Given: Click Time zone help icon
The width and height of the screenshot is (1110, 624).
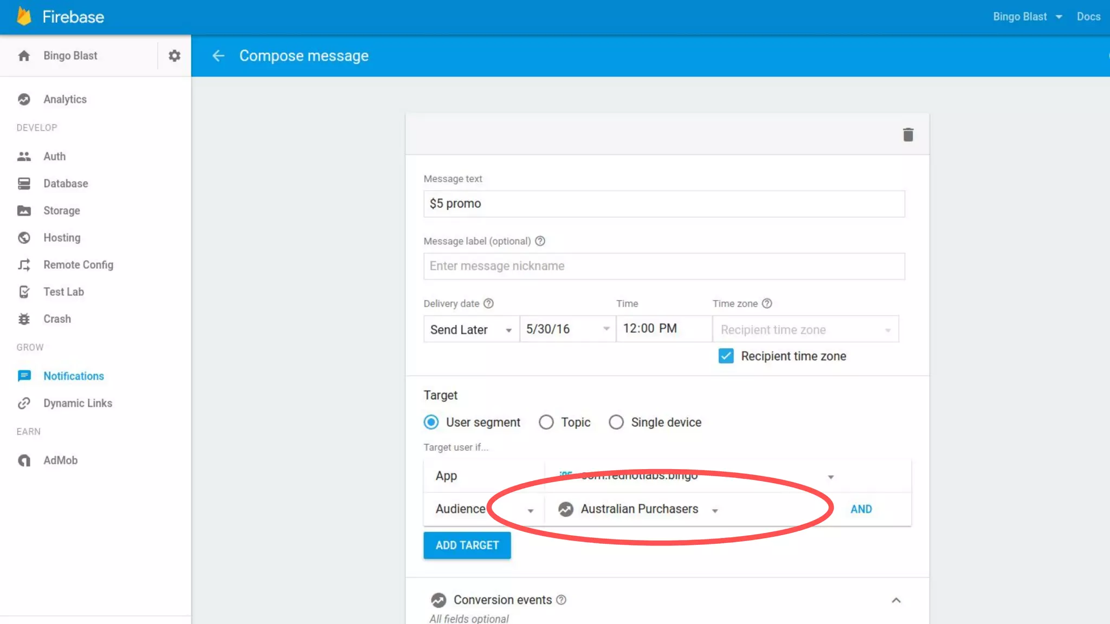Looking at the screenshot, I should coord(767,303).
